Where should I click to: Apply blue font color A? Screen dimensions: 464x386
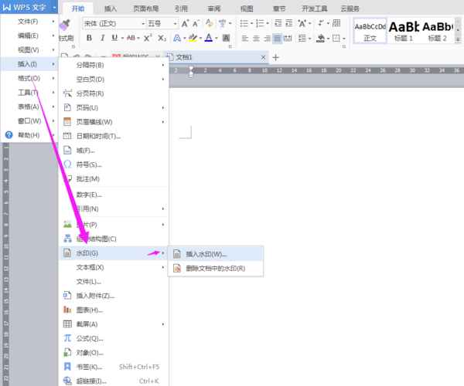pyautogui.click(x=209, y=38)
